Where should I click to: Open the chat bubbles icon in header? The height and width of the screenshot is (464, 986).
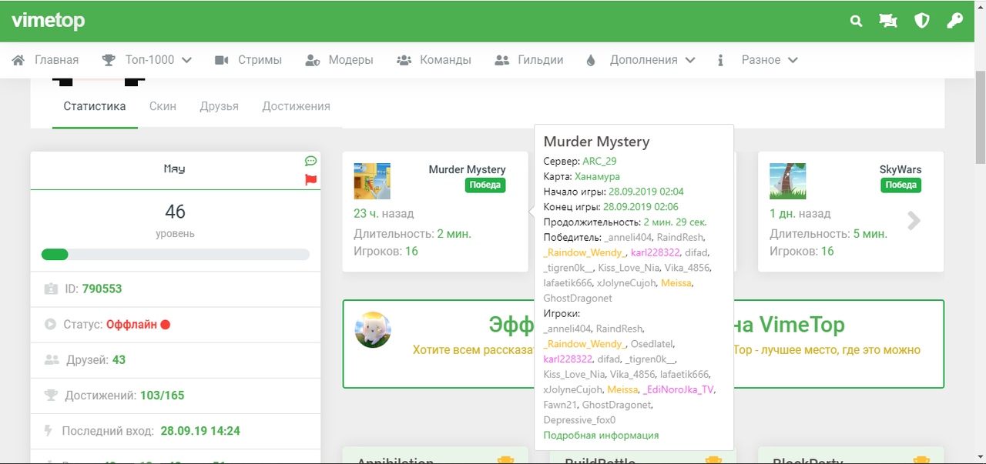coord(888,22)
